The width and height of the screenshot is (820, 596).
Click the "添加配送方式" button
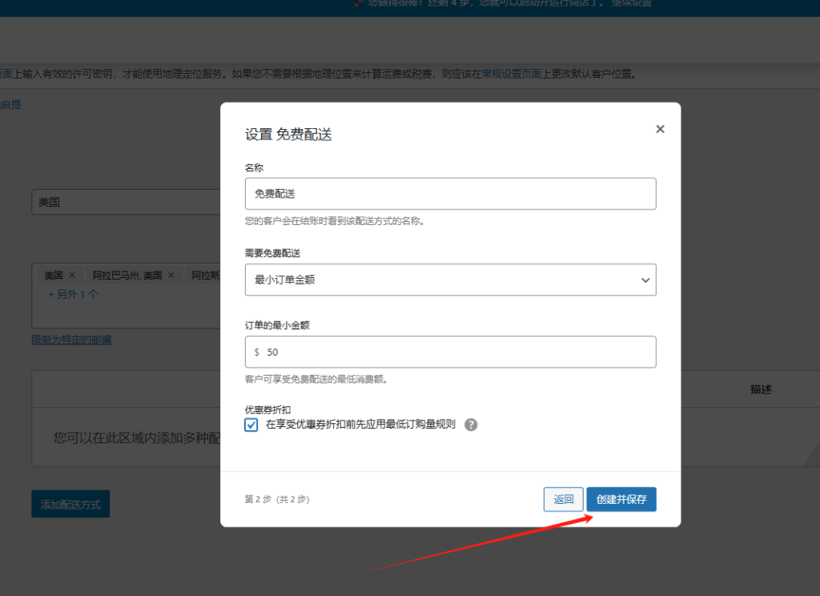[x=70, y=503]
